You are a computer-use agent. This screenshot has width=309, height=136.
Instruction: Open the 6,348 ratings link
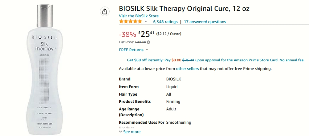[x=165, y=22]
